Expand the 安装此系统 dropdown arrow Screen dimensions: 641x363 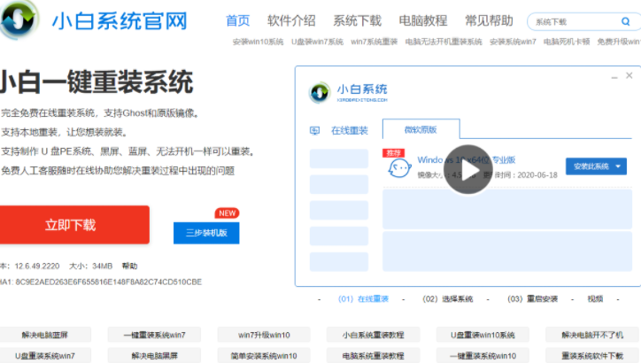pos(618,166)
